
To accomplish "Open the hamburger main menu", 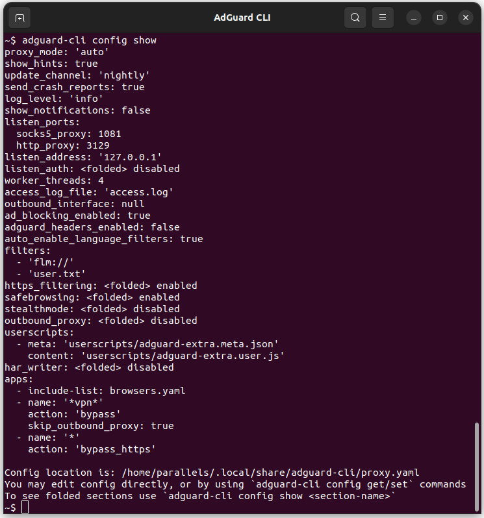I will [x=383, y=18].
